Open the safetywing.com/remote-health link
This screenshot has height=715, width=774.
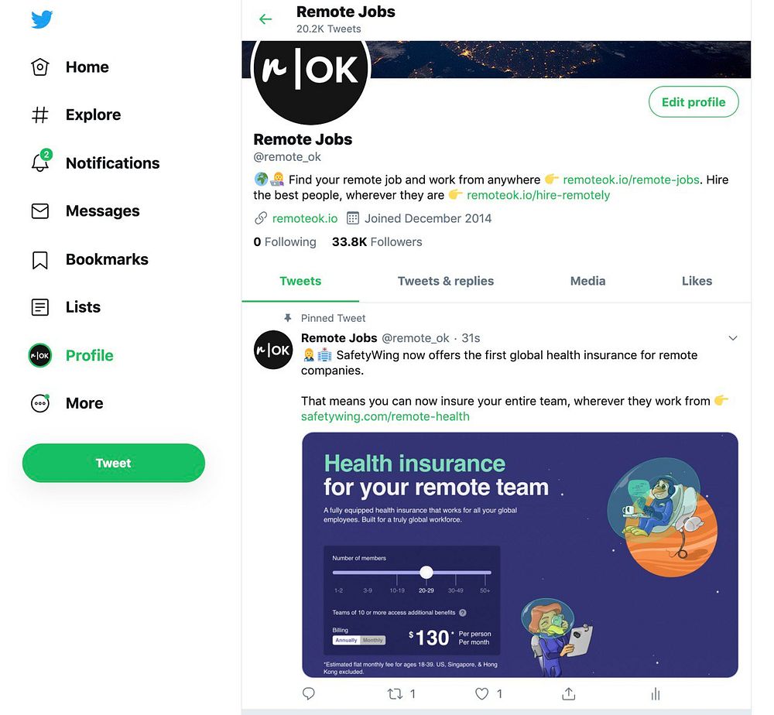coord(385,416)
